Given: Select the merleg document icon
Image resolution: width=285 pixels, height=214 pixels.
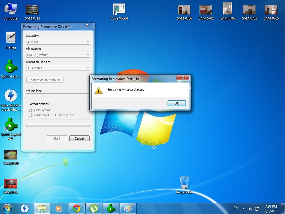Looking at the screenshot, I should point(11,40).
